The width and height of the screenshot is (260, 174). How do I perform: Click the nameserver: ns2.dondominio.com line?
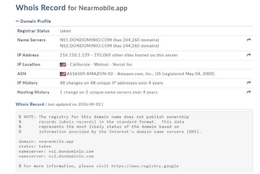tap(56, 156)
